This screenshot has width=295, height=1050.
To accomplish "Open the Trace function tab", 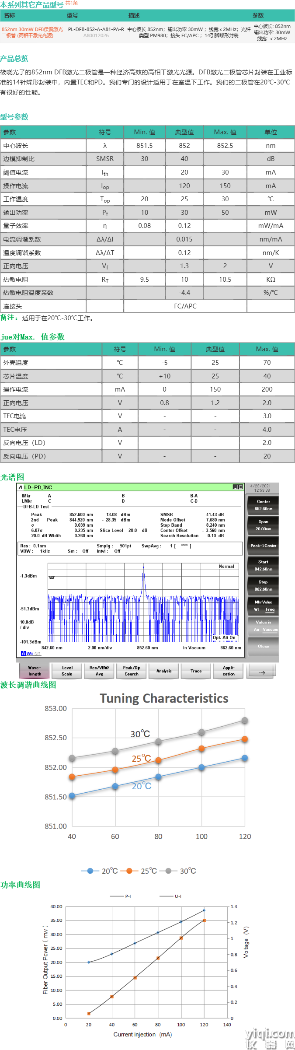I will [196, 671].
